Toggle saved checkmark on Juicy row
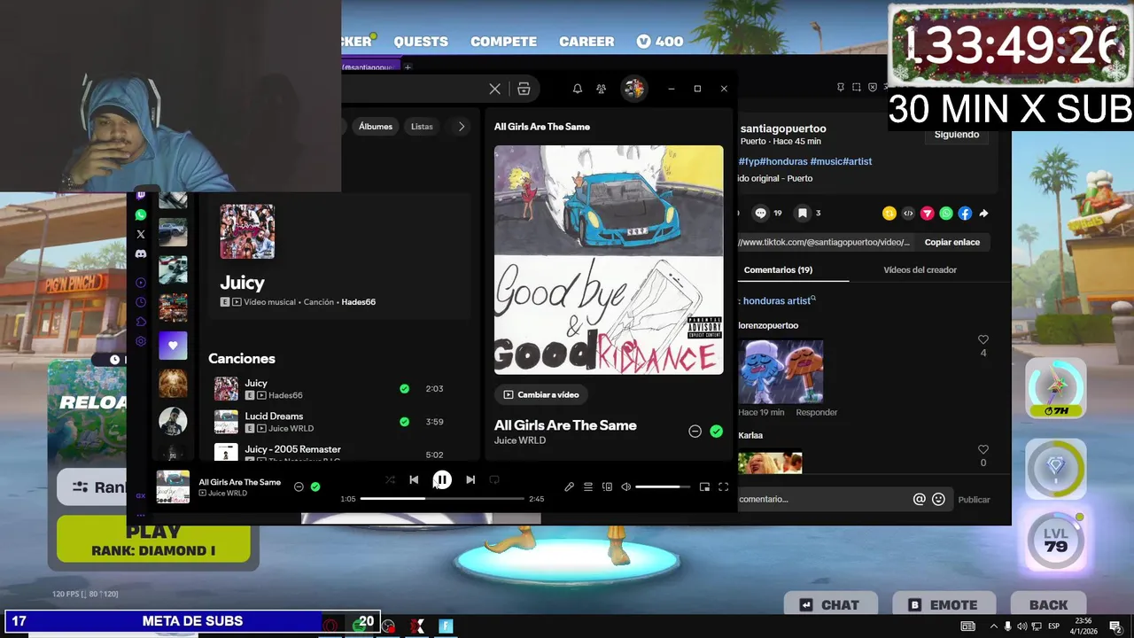This screenshot has height=638, width=1134. [404, 389]
